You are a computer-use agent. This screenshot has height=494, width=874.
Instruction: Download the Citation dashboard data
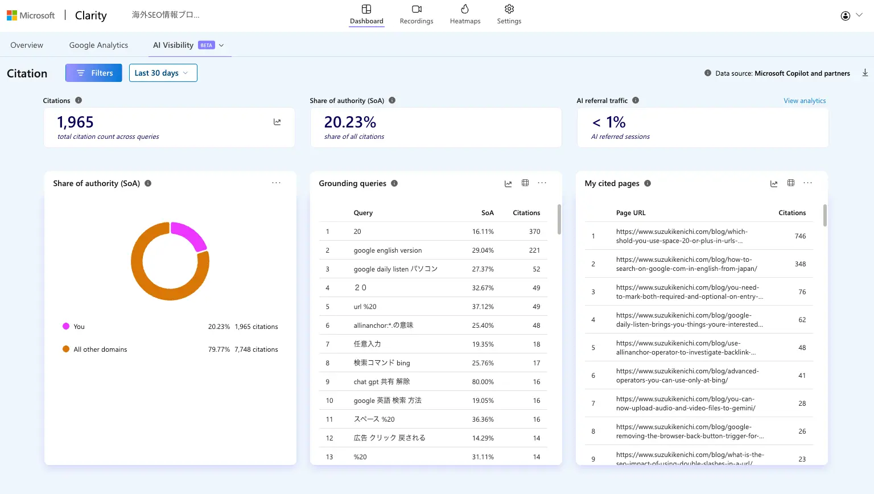pos(865,73)
